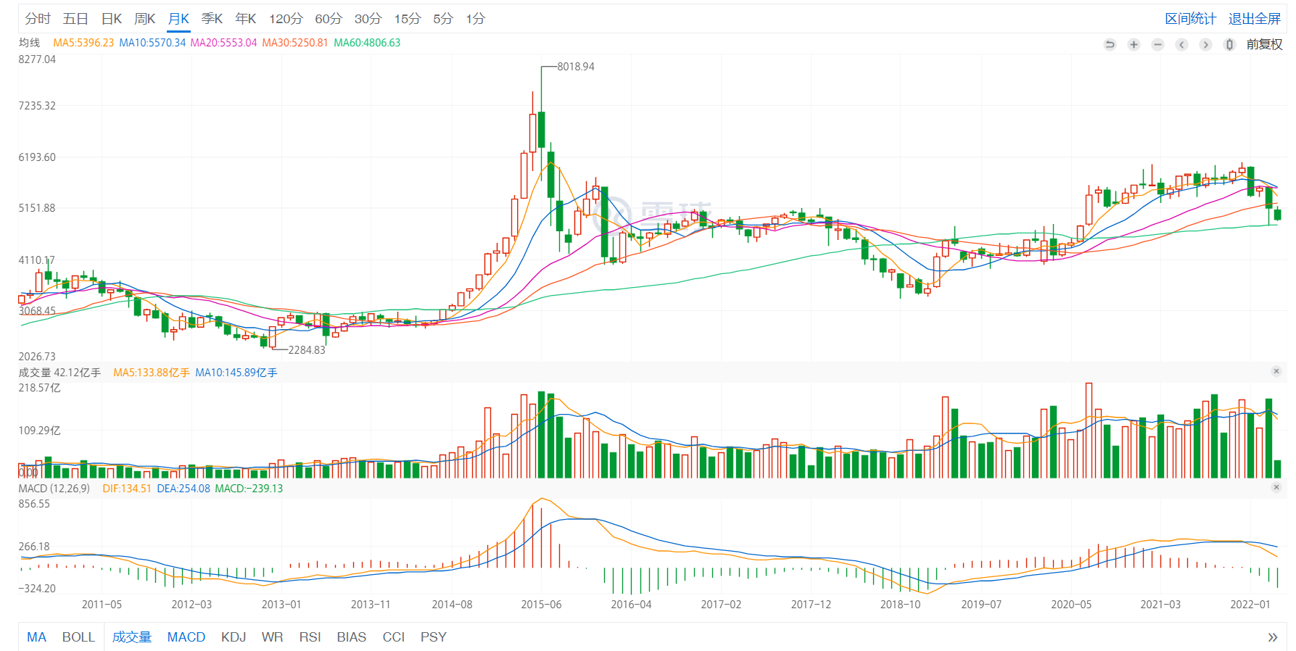Viewport: 1296px width, 651px height.
Task: Toggle the MACD indicator
Action: (186, 637)
